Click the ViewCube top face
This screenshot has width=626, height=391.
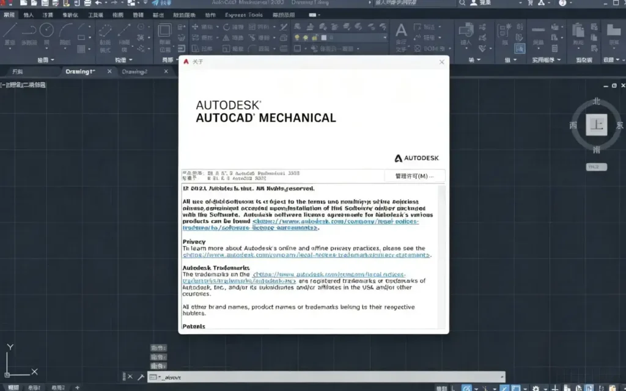(597, 125)
